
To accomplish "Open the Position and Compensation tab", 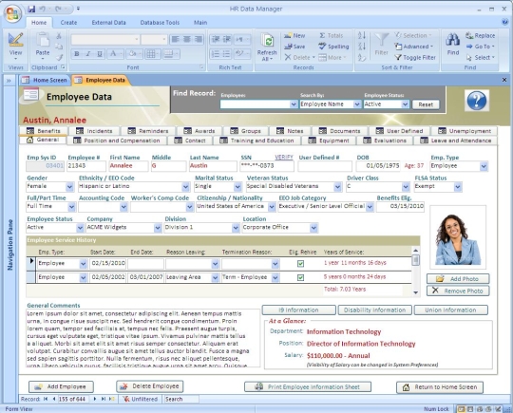I will tap(117, 141).
